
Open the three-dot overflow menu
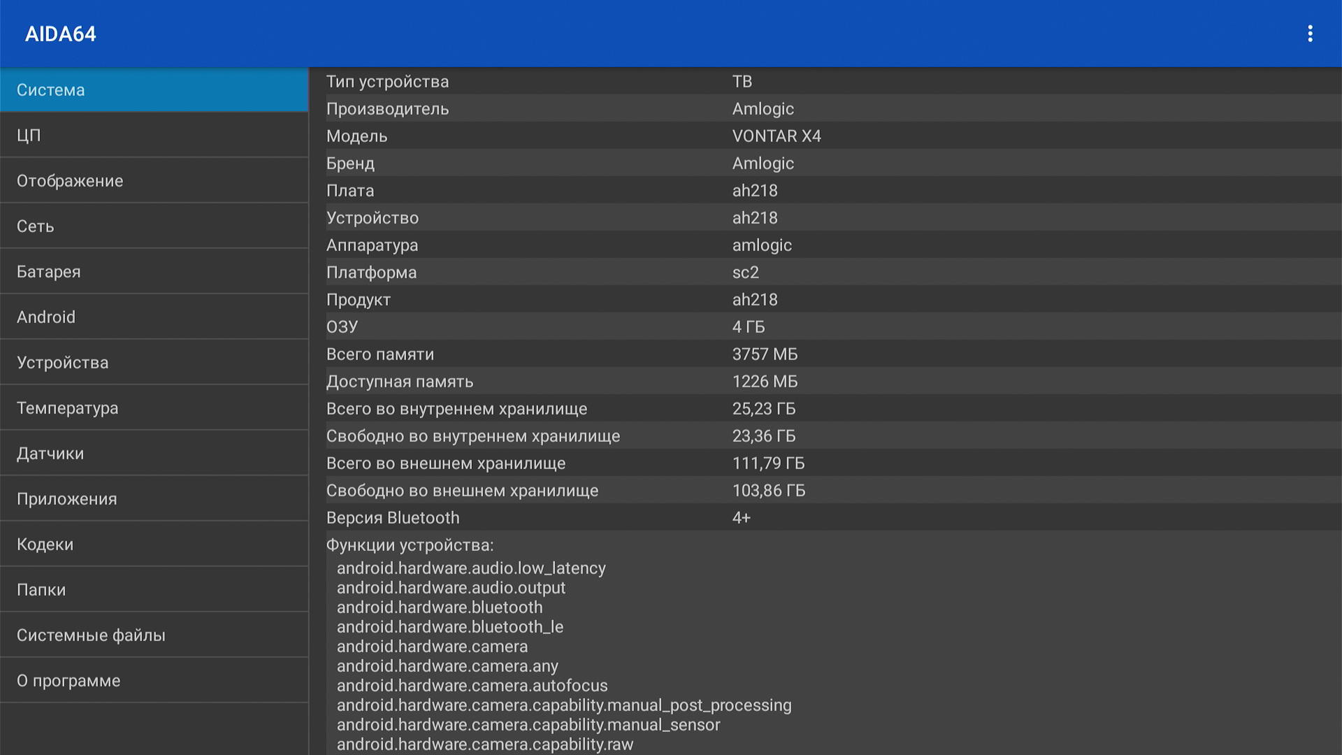click(1310, 34)
